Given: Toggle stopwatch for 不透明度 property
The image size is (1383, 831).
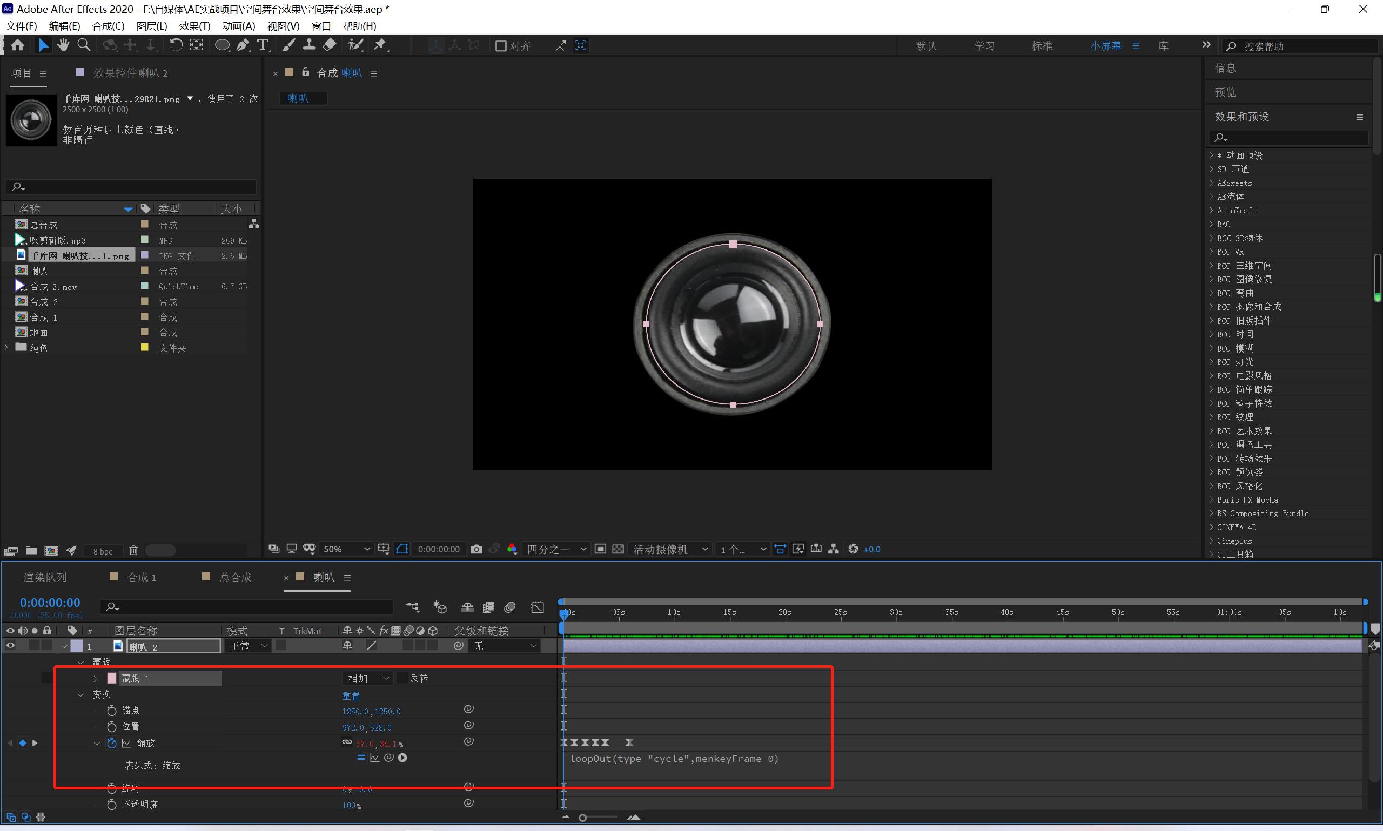Looking at the screenshot, I should click(x=111, y=805).
